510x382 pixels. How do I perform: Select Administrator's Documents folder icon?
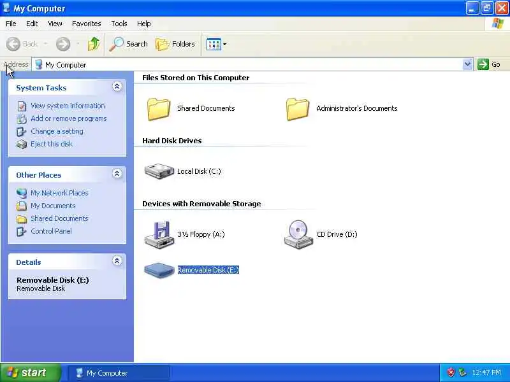pos(298,109)
